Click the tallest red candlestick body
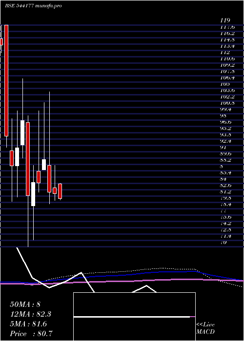244x341 pixels. click(x=6, y=80)
